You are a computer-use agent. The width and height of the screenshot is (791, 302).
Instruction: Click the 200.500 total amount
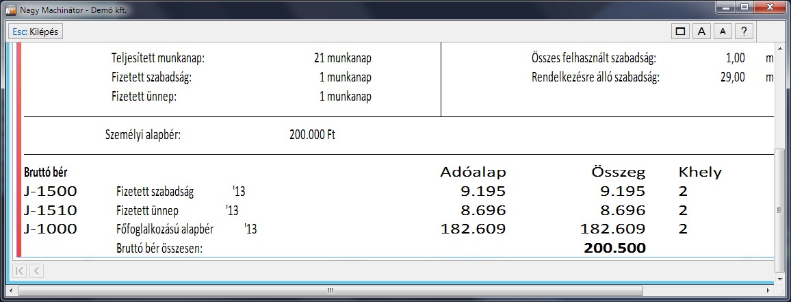[x=614, y=248]
